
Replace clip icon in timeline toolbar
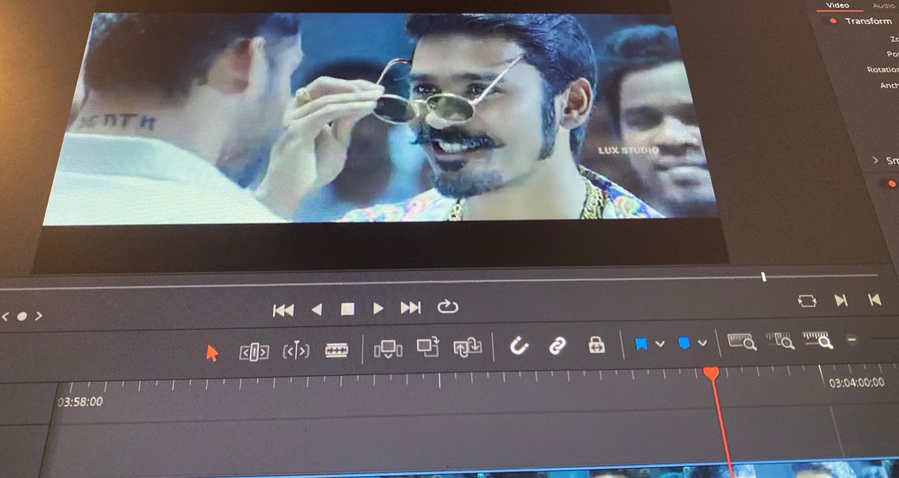467,347
